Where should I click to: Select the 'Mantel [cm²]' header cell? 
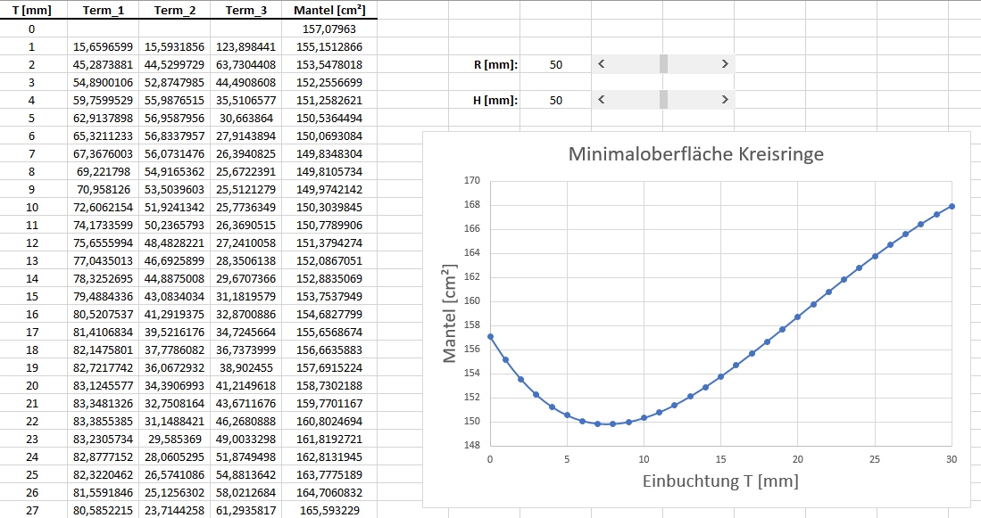[329, 10]
